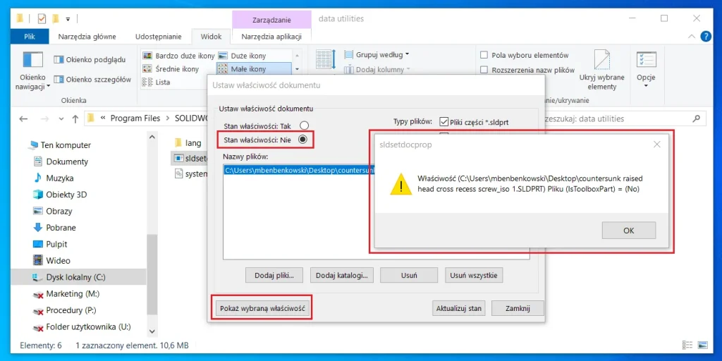Enable Pola wyboru elementów checkbox
The width and height of the screenshot is (722, 361).
pyautogui.click(x=484, y=55)
